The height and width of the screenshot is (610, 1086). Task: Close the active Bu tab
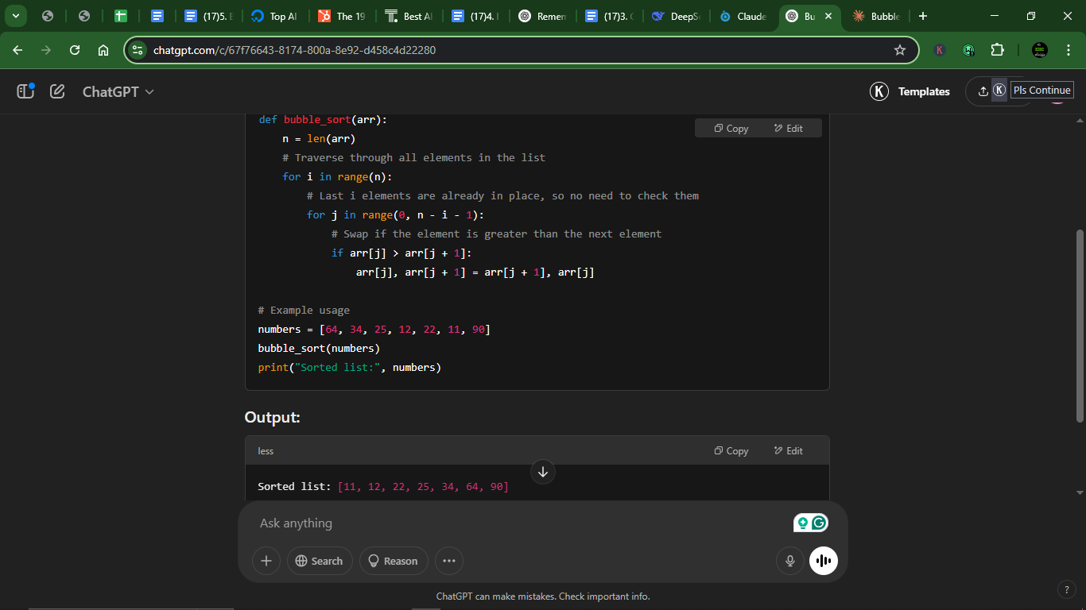coord(828,16)
